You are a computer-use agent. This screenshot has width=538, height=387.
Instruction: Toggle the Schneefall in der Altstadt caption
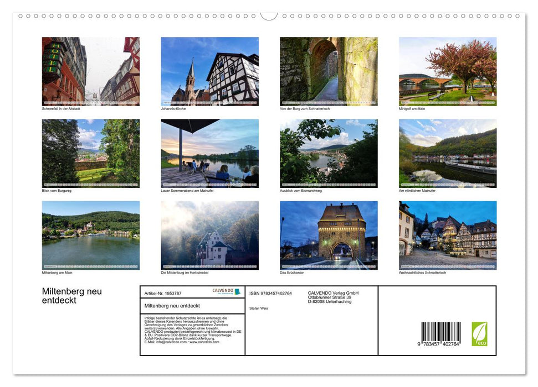point(61,108)
